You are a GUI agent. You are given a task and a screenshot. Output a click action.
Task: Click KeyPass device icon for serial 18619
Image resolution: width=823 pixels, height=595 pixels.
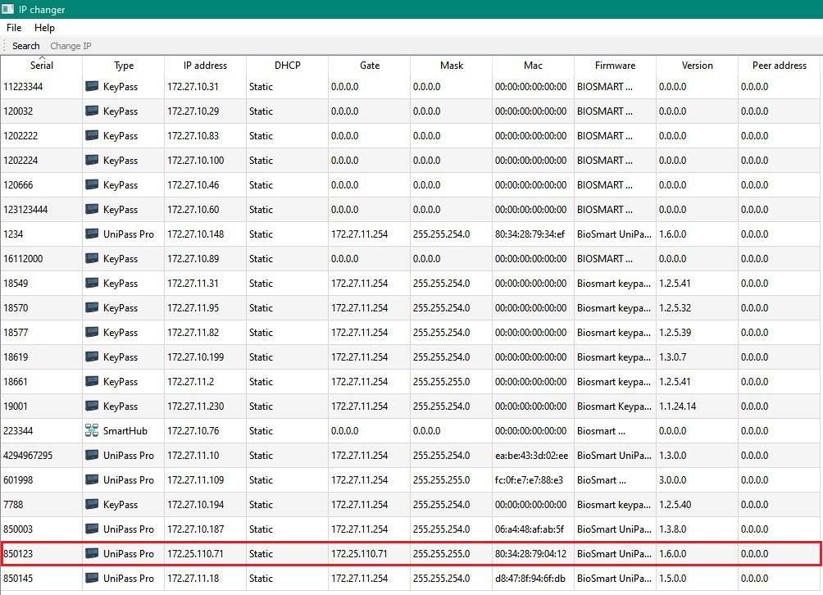pos(92,357)
